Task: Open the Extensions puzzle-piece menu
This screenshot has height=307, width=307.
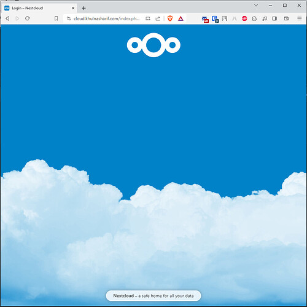Action: click(x=254, y=18)
